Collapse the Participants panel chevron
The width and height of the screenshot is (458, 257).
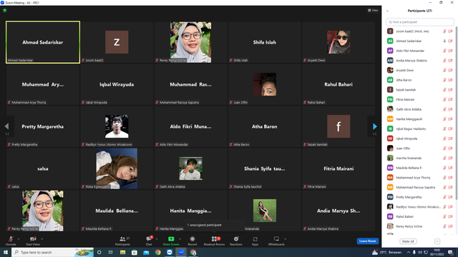point(387,11)
